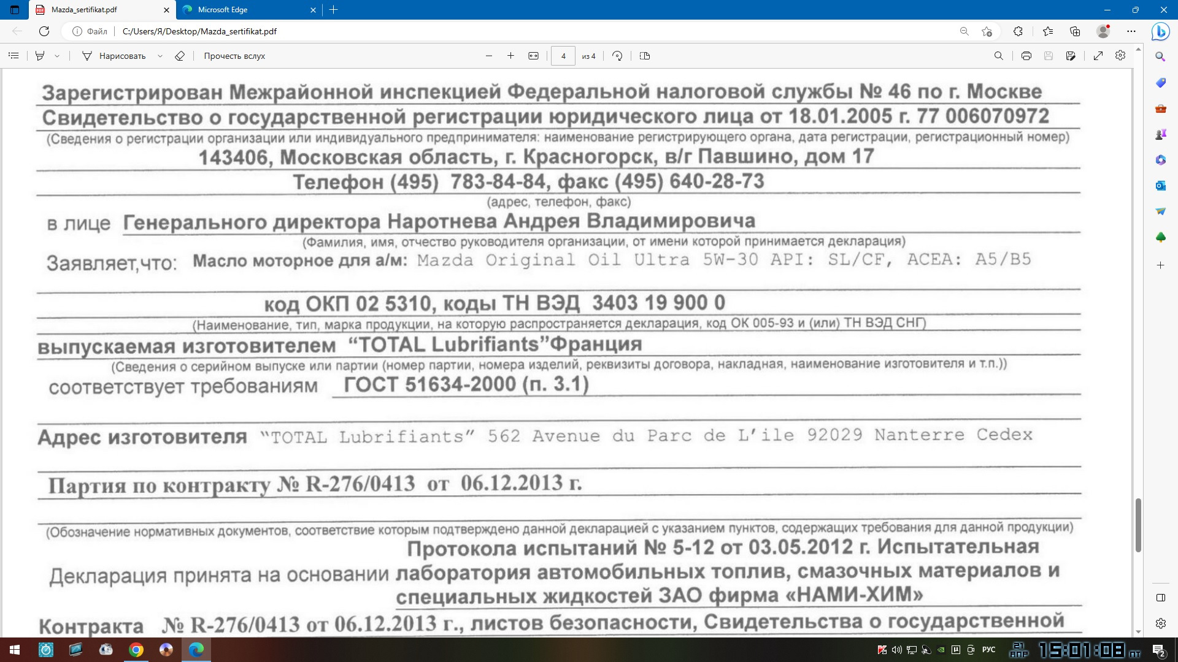Rotate the PDF page

617,56
